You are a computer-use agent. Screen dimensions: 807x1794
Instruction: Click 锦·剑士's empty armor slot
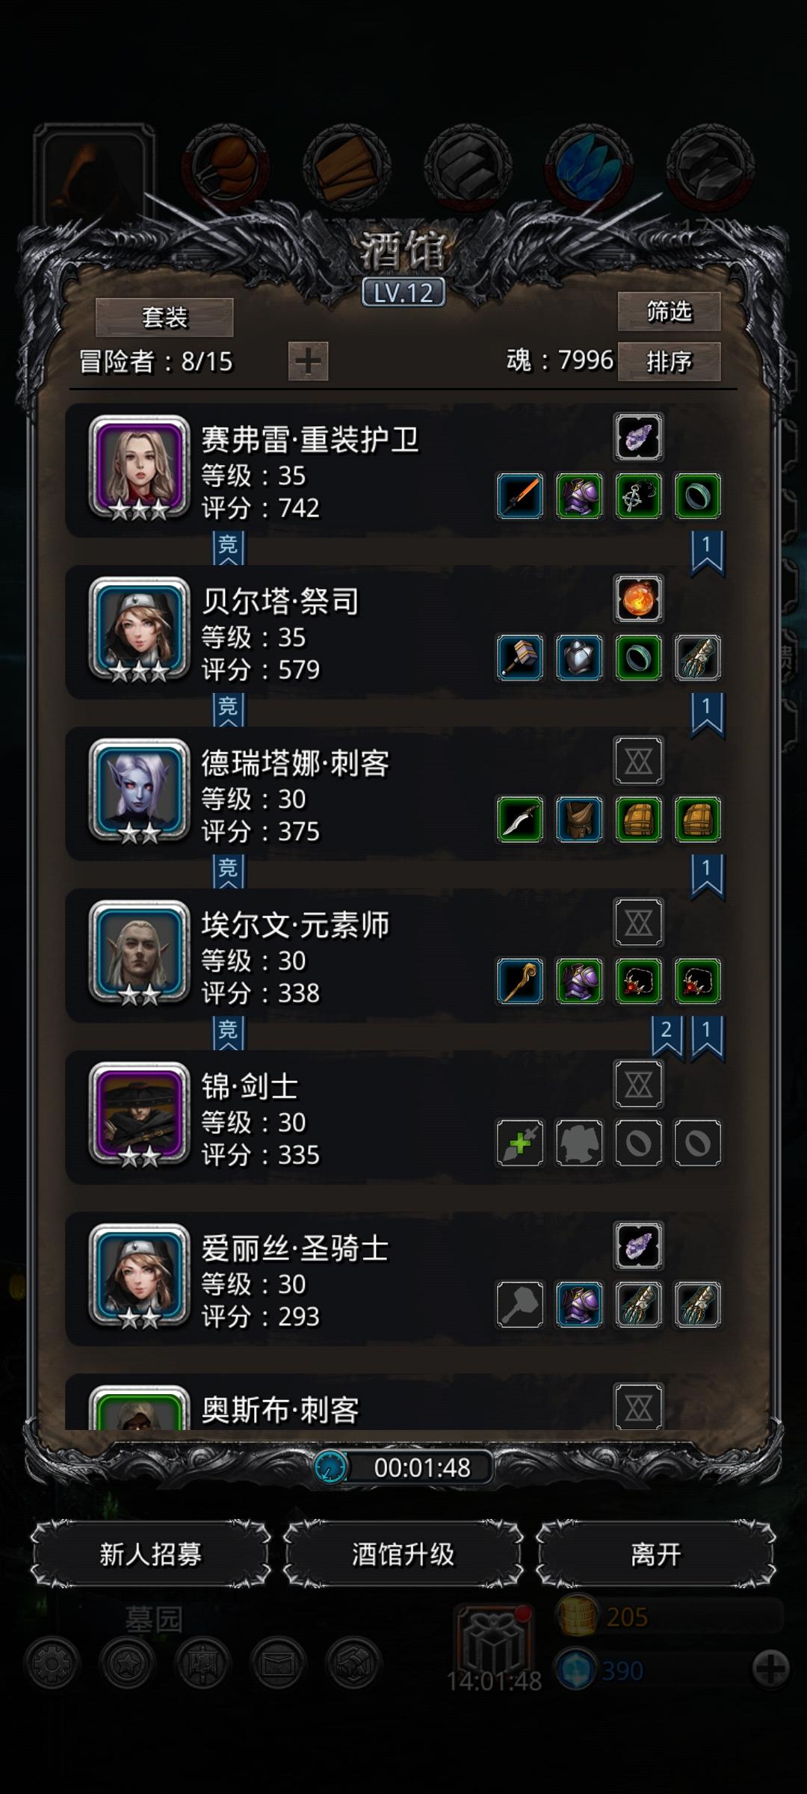coord(579,1142)
